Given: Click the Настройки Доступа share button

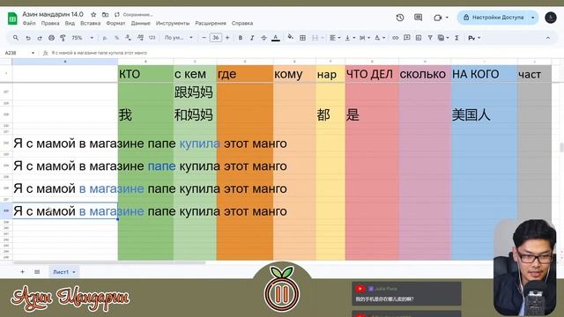Looking at the screenshot, I should pyautogui.click(x=493, y=18).
